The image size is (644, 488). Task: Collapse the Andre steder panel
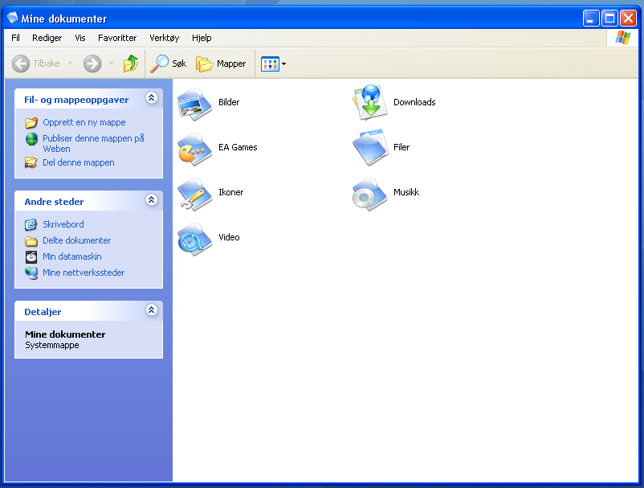(x=151, y=199)
